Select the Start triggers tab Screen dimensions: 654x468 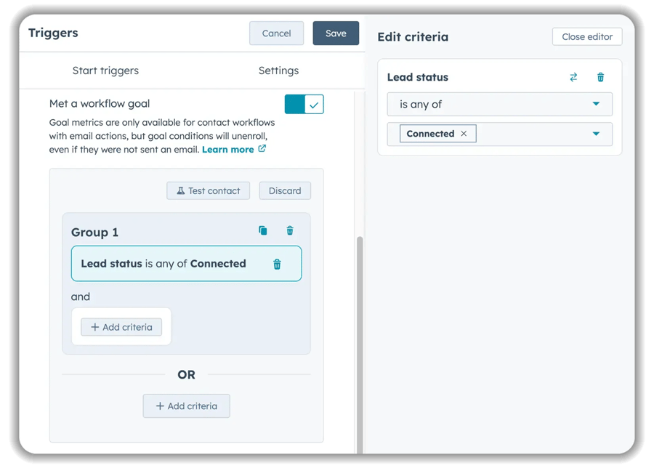pos(105,70)
